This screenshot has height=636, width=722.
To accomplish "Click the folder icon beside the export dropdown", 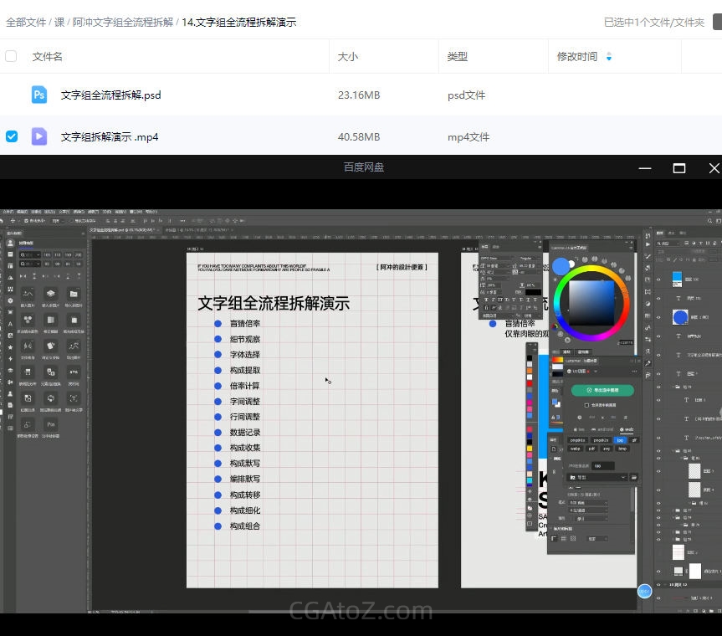I will pos(635,477).
